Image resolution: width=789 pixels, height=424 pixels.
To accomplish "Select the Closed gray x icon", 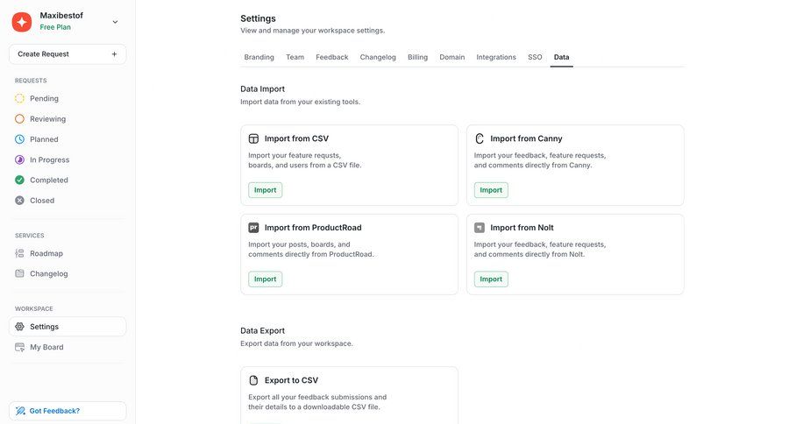I will tap(20, 201).
